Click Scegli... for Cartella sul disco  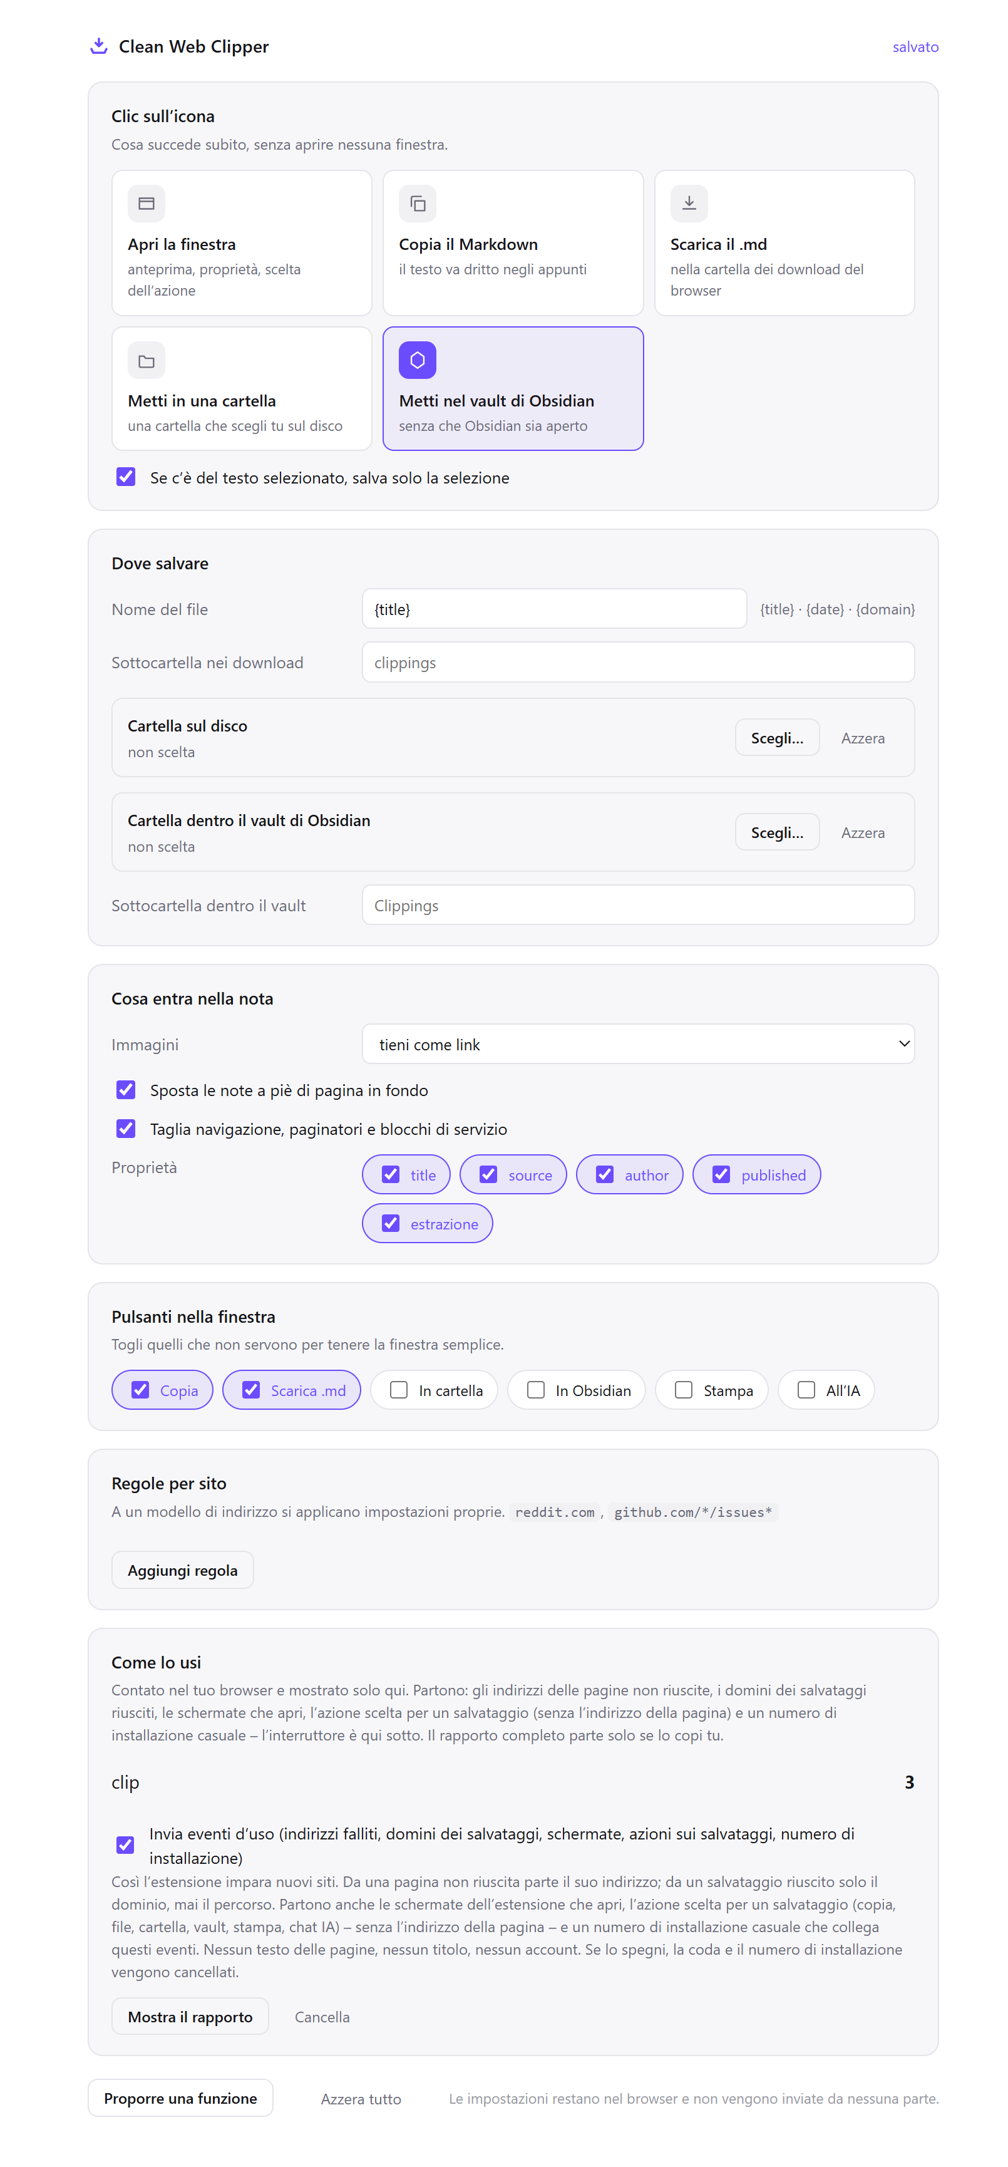point(777,738)
